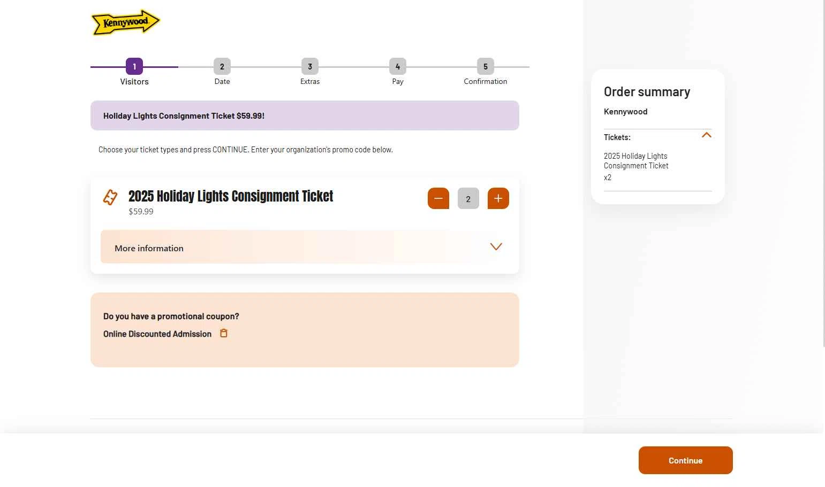
Task: Open step 5 Confirmation
Action: click(x=486, y=66)
